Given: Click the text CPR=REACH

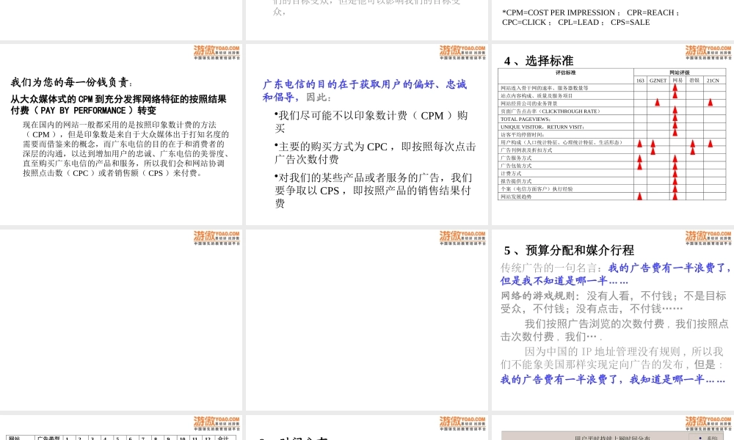Looking at the screenshot, I should click(650, 12).
